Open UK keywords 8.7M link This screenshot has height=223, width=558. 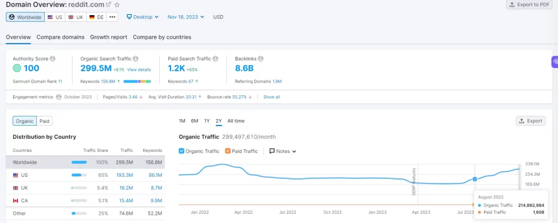pyautogui.click(x=156, y=188)
